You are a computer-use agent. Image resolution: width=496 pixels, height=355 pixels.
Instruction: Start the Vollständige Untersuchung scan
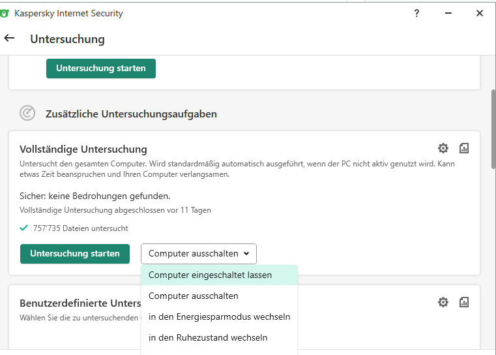point(75,253)
